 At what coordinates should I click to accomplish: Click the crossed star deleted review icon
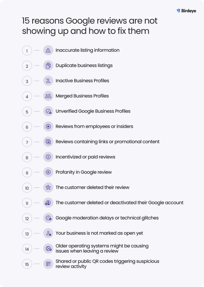[48, 188]
